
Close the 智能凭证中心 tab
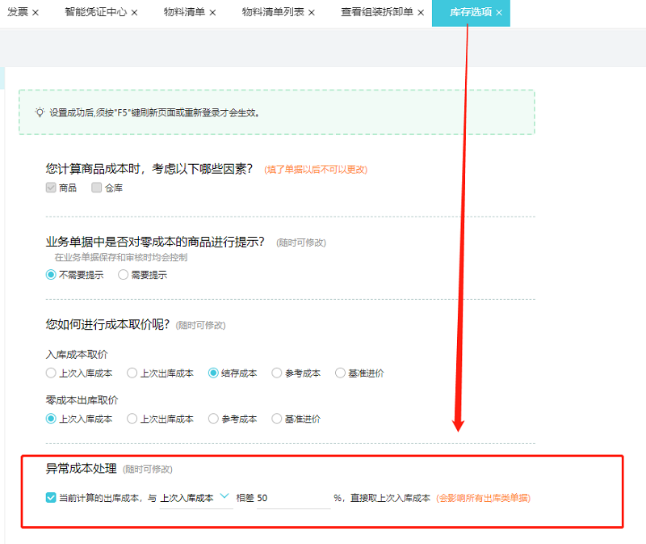click(134, 13)
